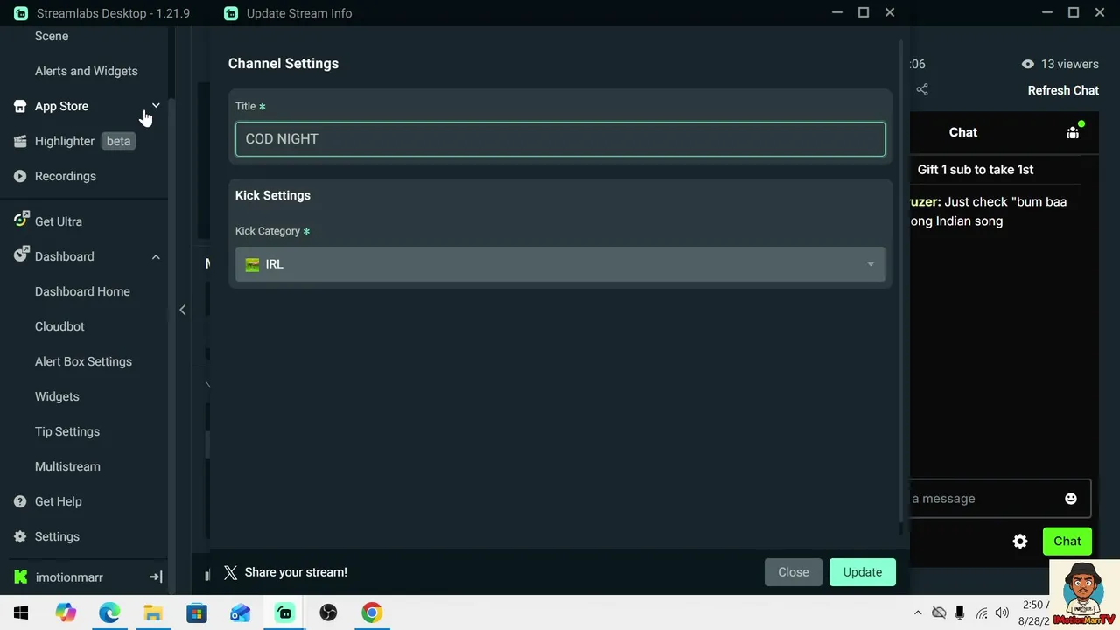The height and width of the screenshot is (630, 1120).
Task: Click the Title input field
Action: [x=560, y=139]
